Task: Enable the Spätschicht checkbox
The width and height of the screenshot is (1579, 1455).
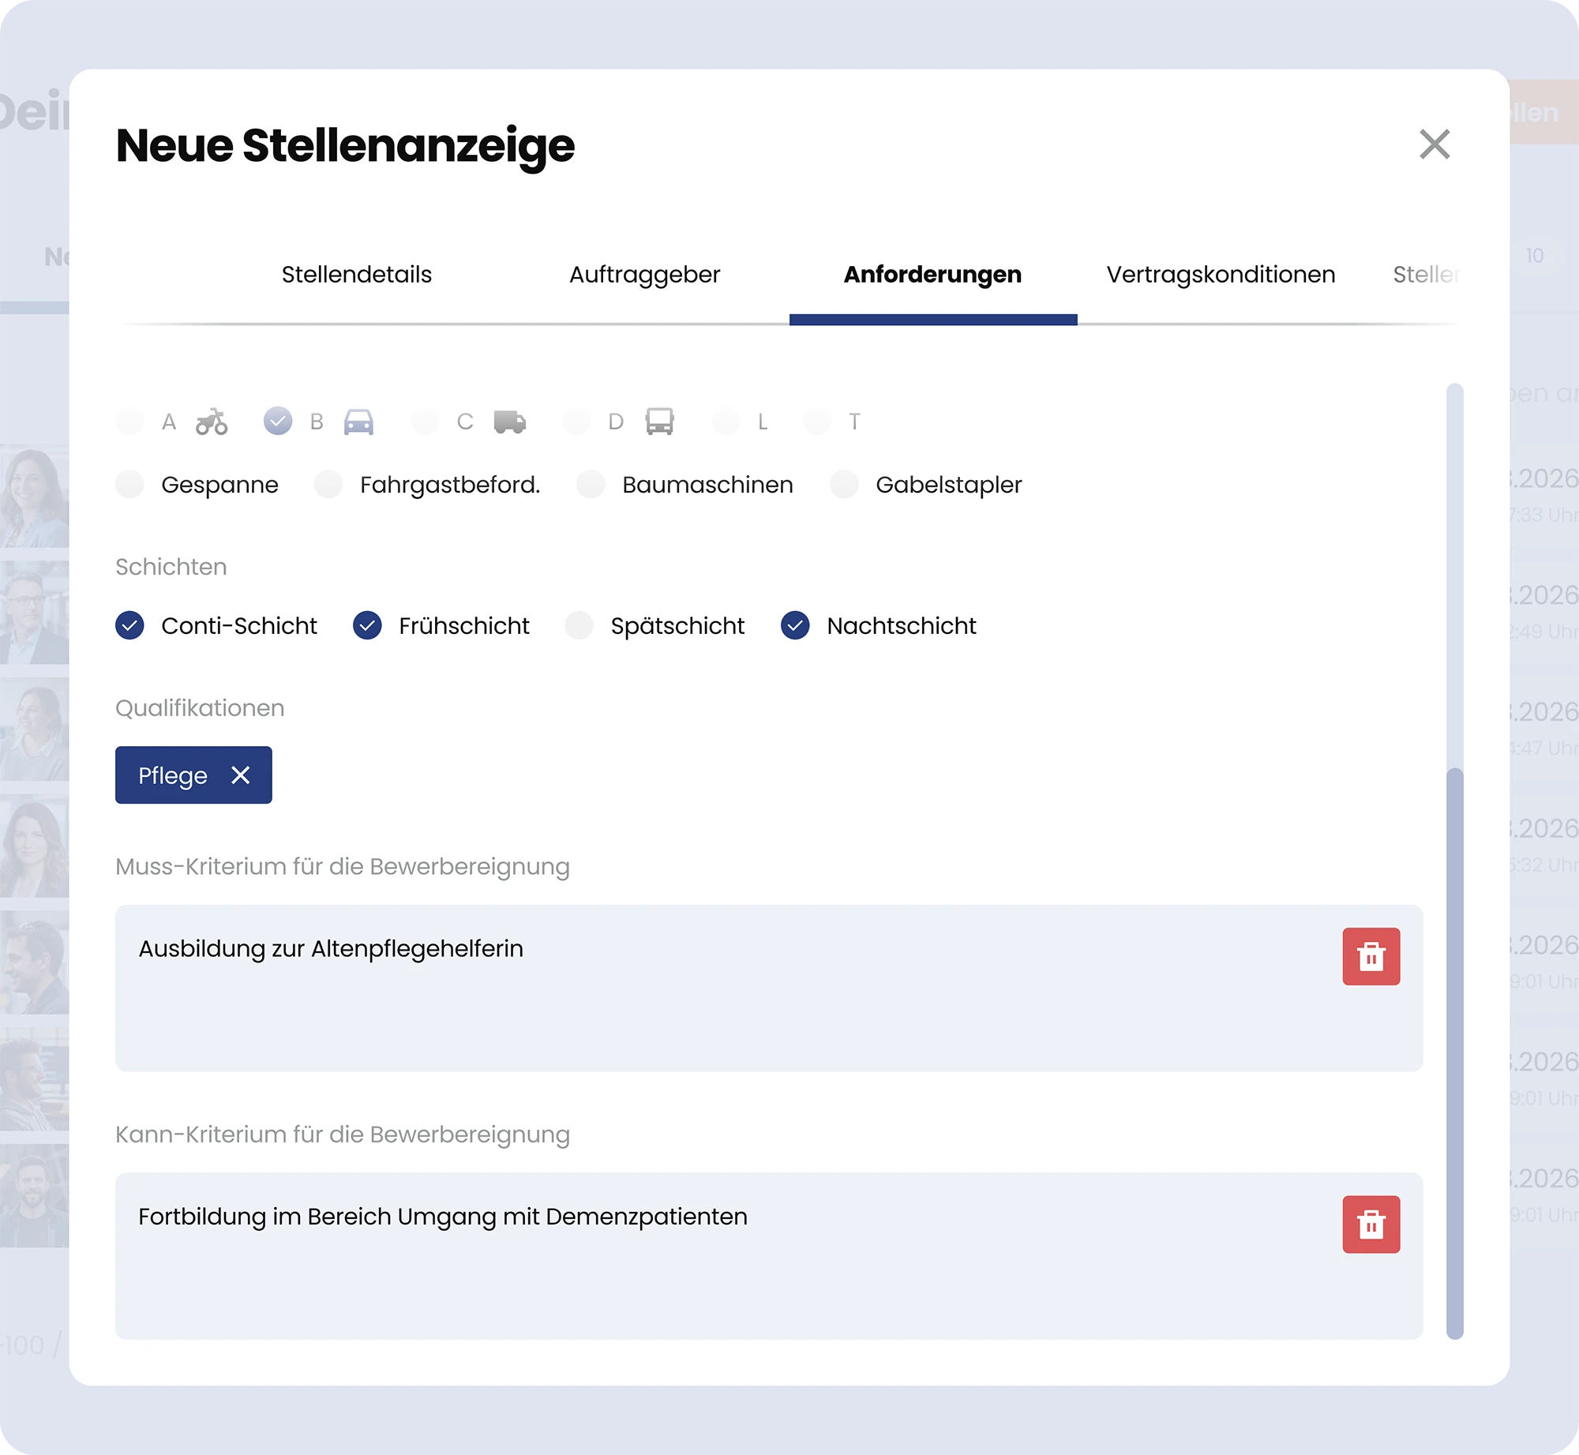Action: coord(579,625)
